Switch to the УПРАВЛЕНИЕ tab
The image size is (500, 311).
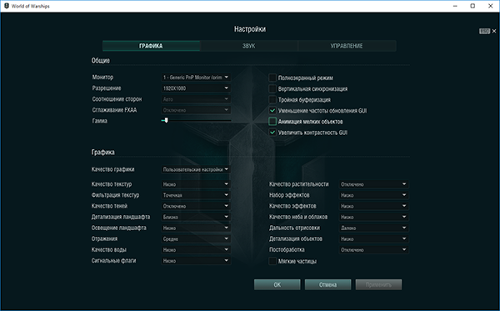pos(347,46)
